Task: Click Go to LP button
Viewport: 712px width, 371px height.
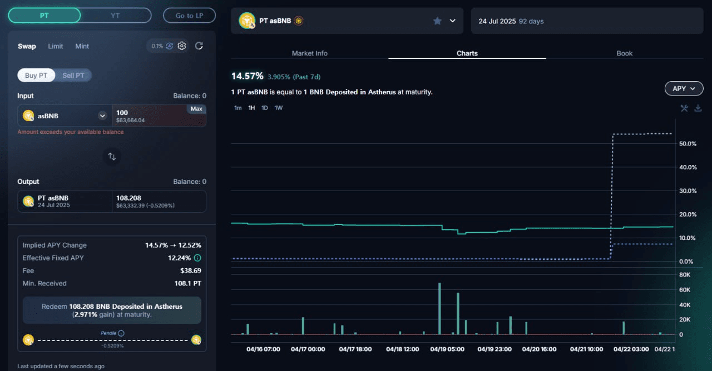Action: click(189, 16)
